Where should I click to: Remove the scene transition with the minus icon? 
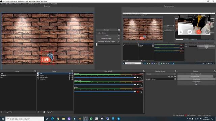tap(172, 76)
